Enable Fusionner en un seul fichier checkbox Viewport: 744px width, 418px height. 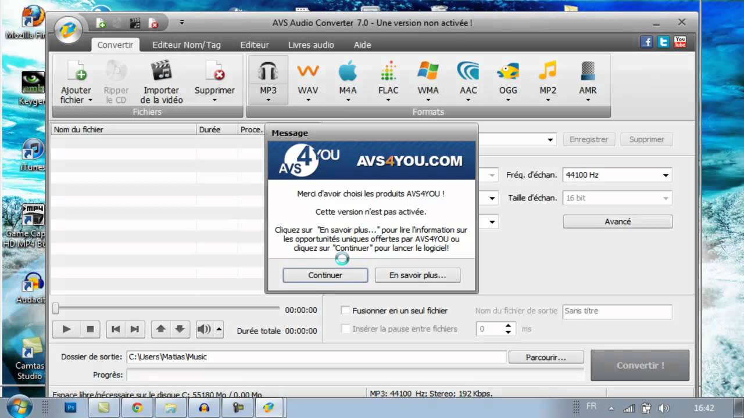345,311
